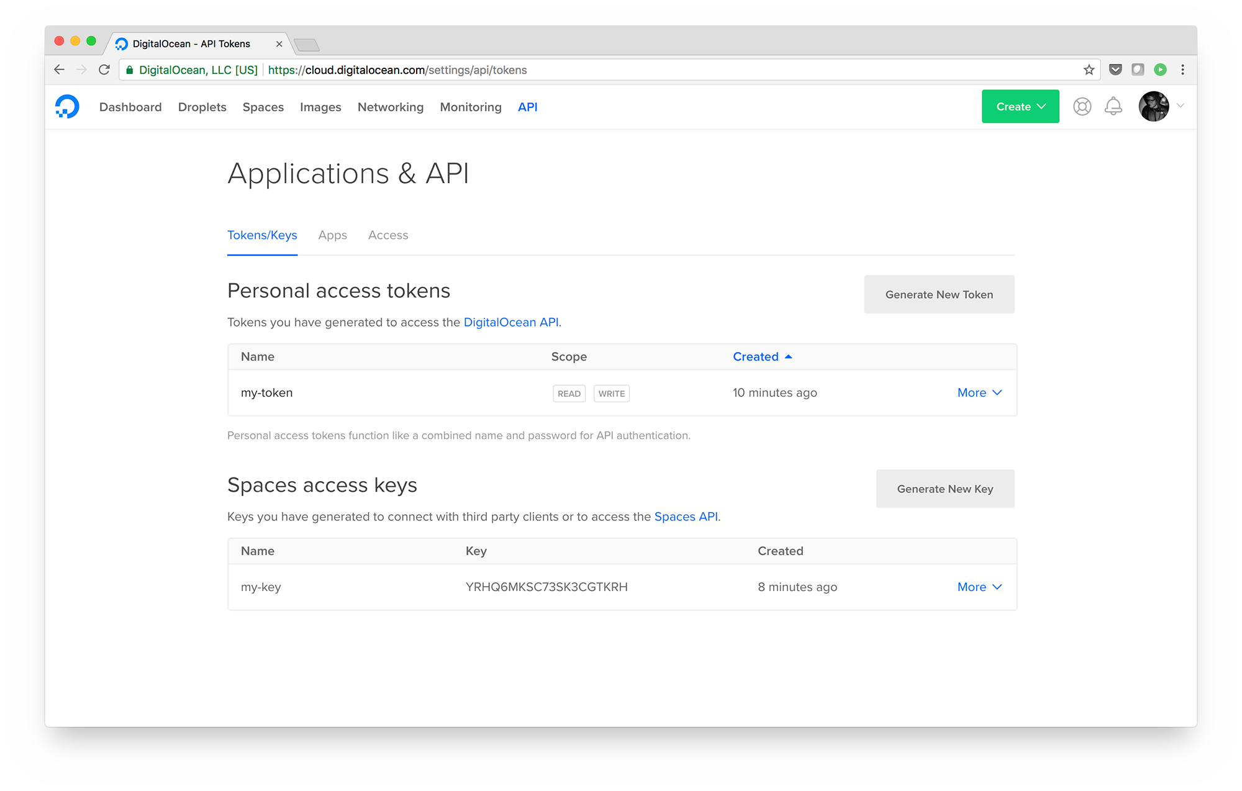This screenshot has height=791, width=1242.
Task: Close the API Tokens browser tab
Action: pyautogui.click(x=279, y=44)
